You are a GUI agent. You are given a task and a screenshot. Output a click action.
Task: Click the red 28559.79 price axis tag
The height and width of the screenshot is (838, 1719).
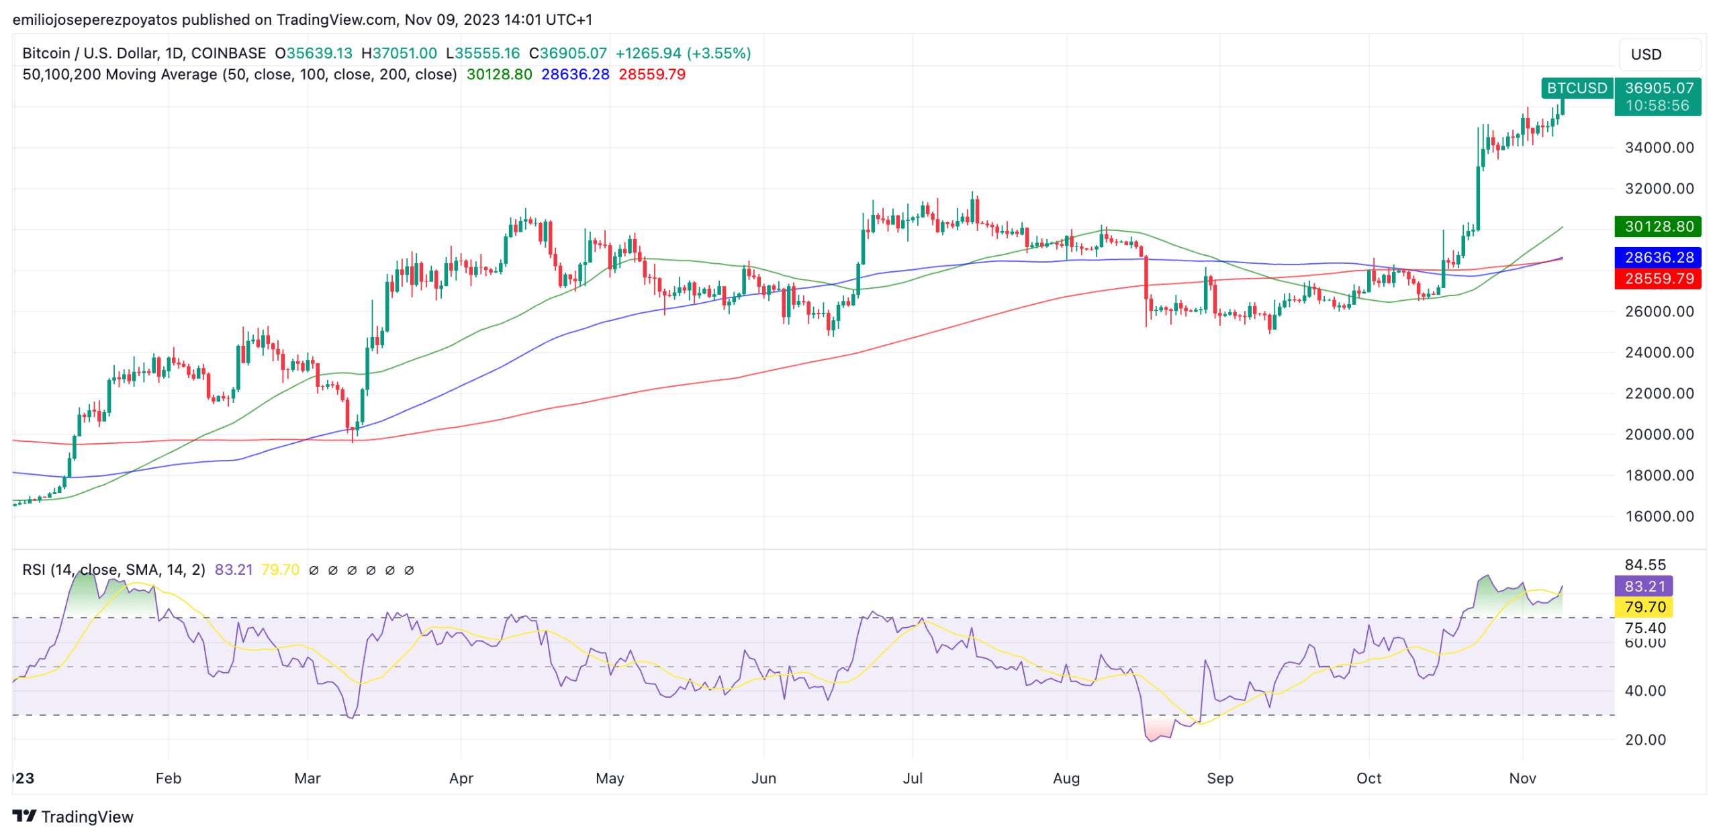click(1657, 278)
